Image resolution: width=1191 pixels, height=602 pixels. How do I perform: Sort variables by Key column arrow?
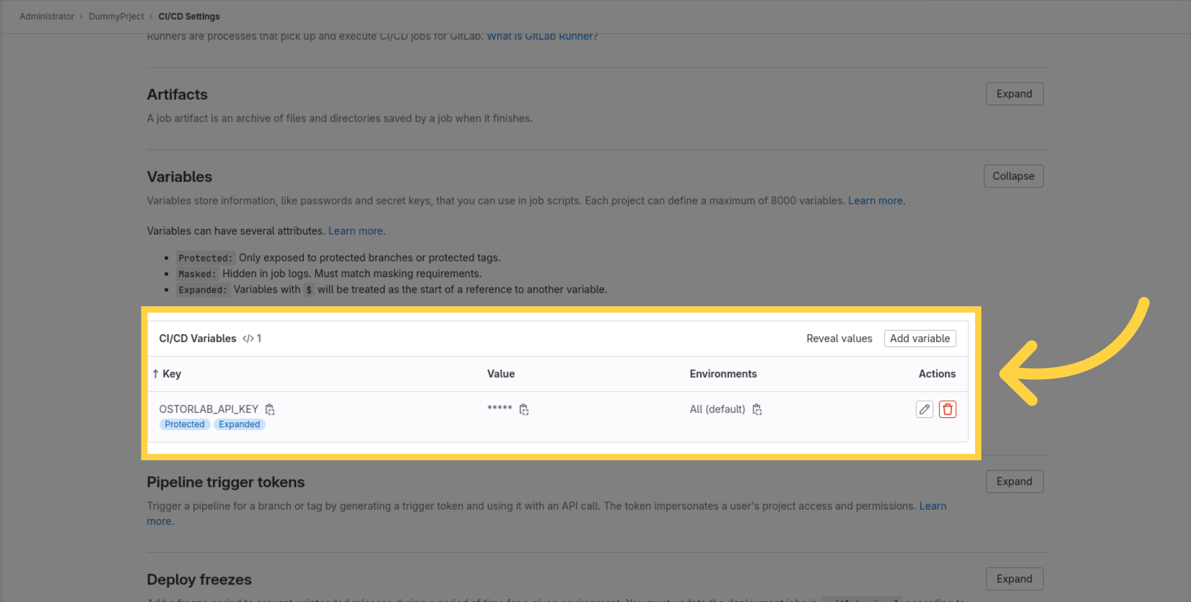click(x=156, y=374)
